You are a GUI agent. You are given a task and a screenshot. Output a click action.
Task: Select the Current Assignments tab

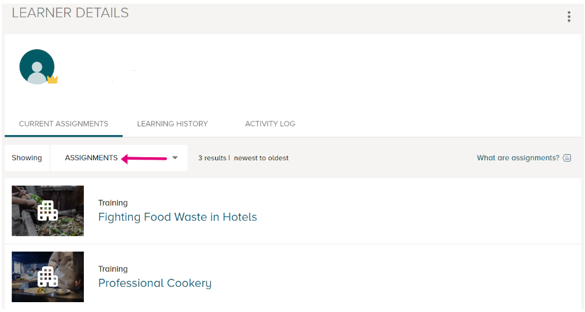click(x=63, y=123)
